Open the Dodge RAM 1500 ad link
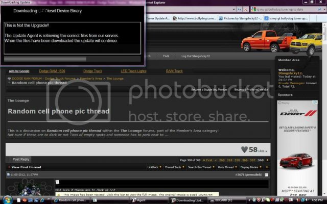 click(52, 71)
